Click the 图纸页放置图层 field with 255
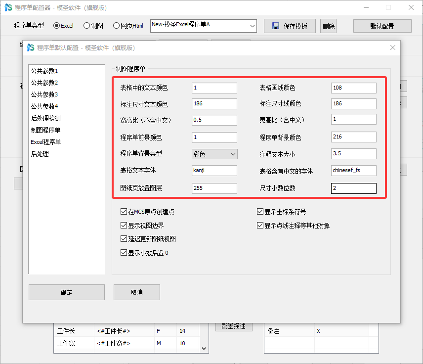The height and width of the screenshot is (364, 423). (214, 188)
